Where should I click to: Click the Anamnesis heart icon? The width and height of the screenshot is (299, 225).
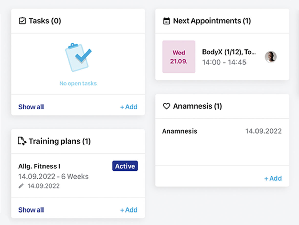[x=166, y=106]
